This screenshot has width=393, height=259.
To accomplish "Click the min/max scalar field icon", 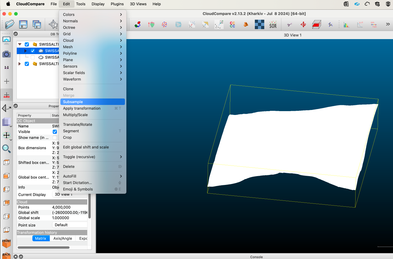I will (374, 25).
